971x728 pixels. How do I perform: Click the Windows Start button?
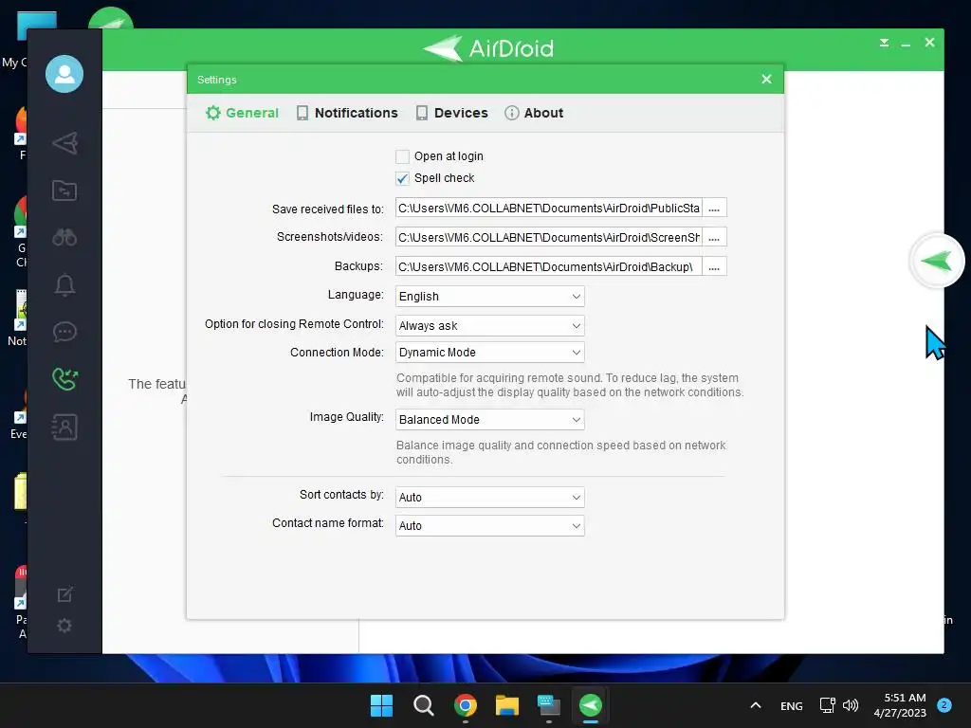click(x=381, y=705)
